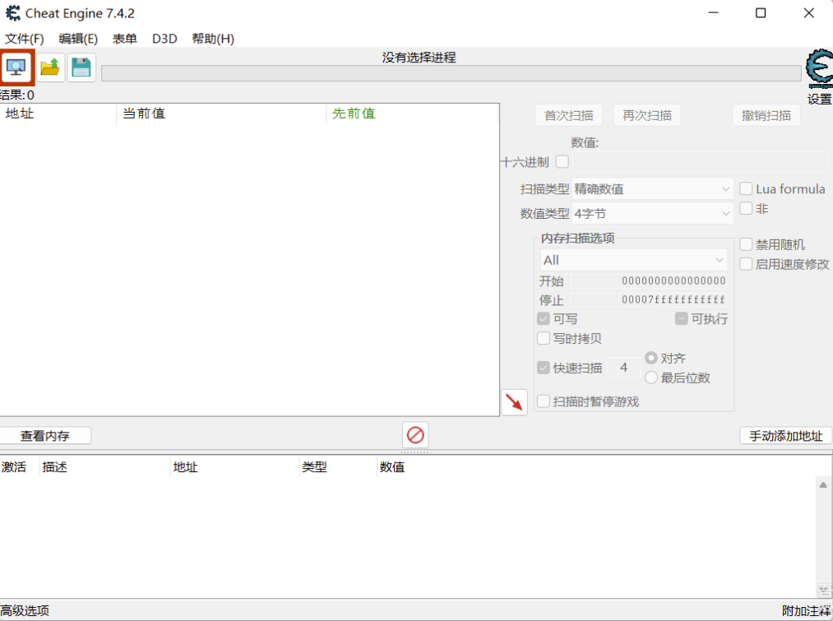Viewport: 833px width, 621px height.
Task: Open the D3D menu
Action: point(164,39)
